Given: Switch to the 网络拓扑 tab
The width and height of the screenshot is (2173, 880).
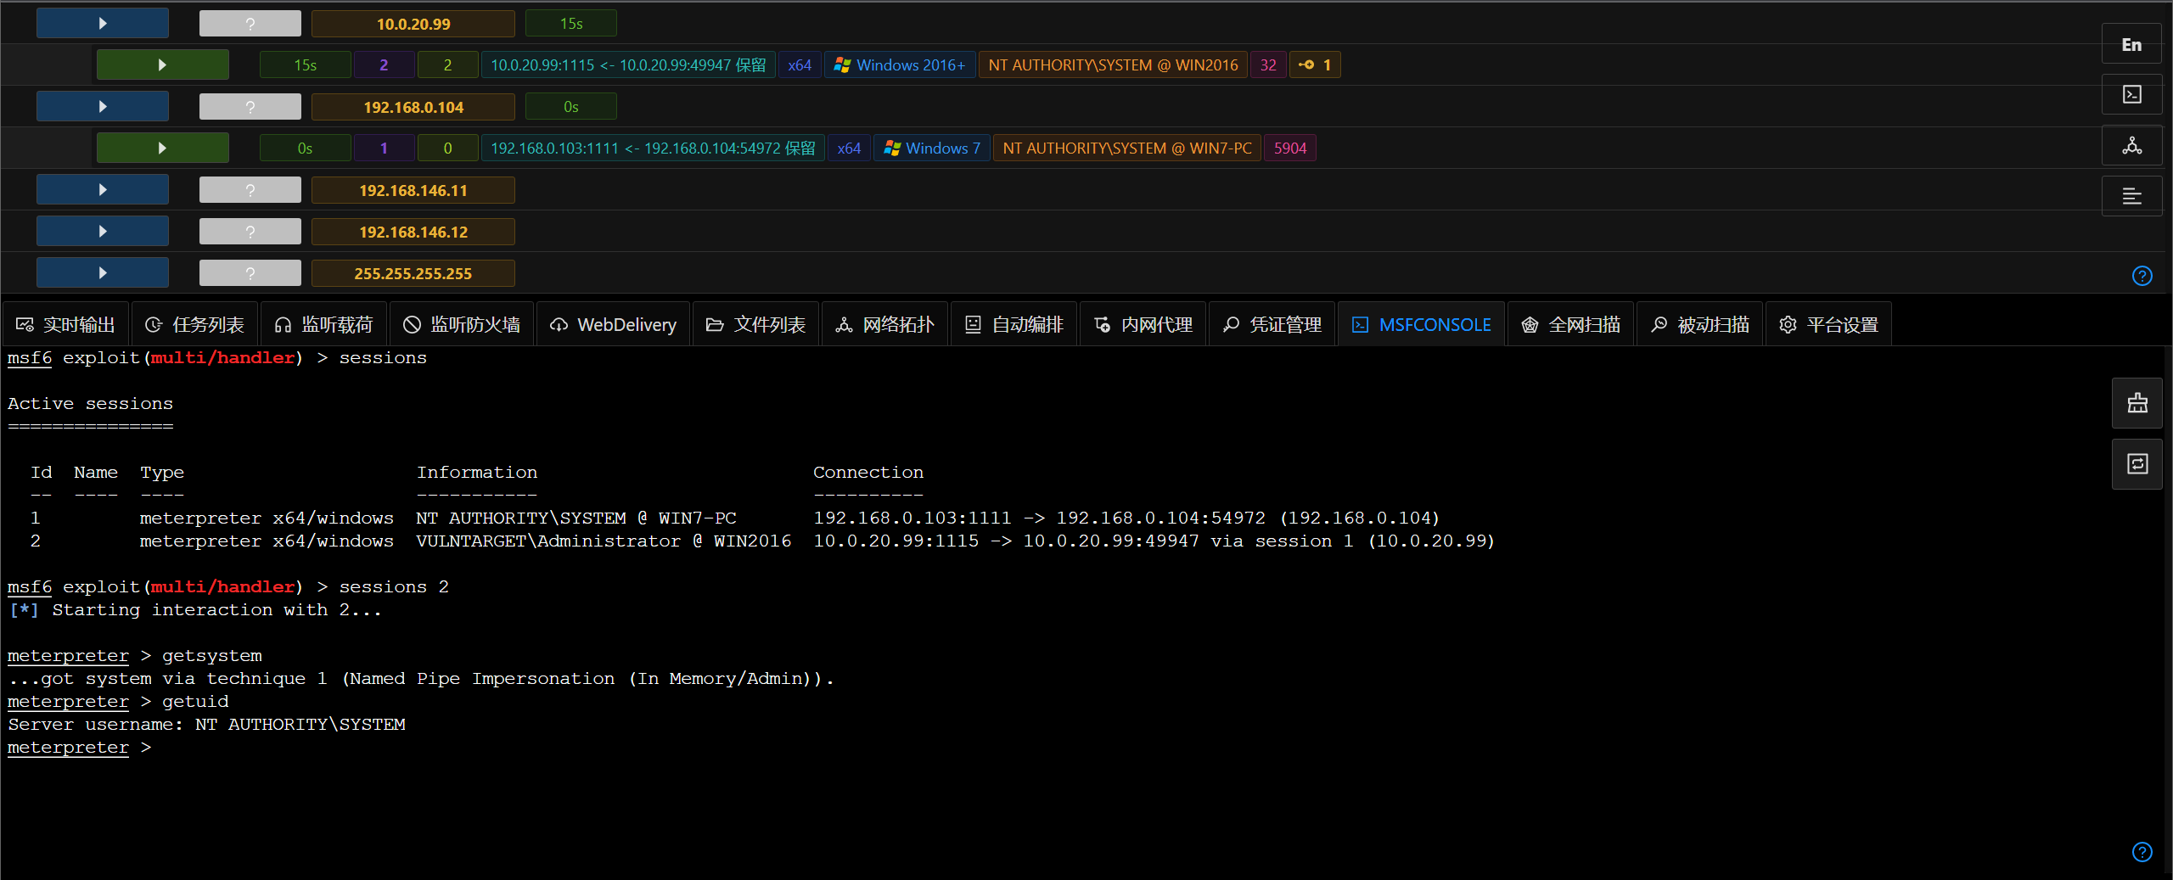Looking at the screenshot, I should point(885,324).
